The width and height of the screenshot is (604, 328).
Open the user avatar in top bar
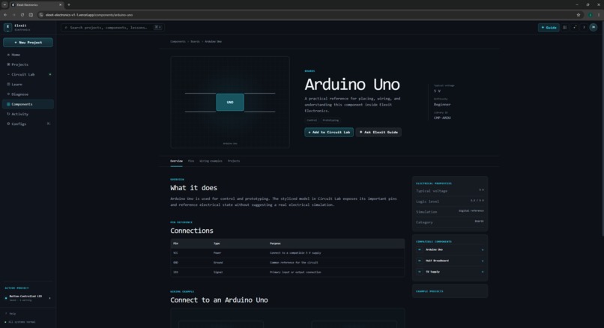click(594, 27)
